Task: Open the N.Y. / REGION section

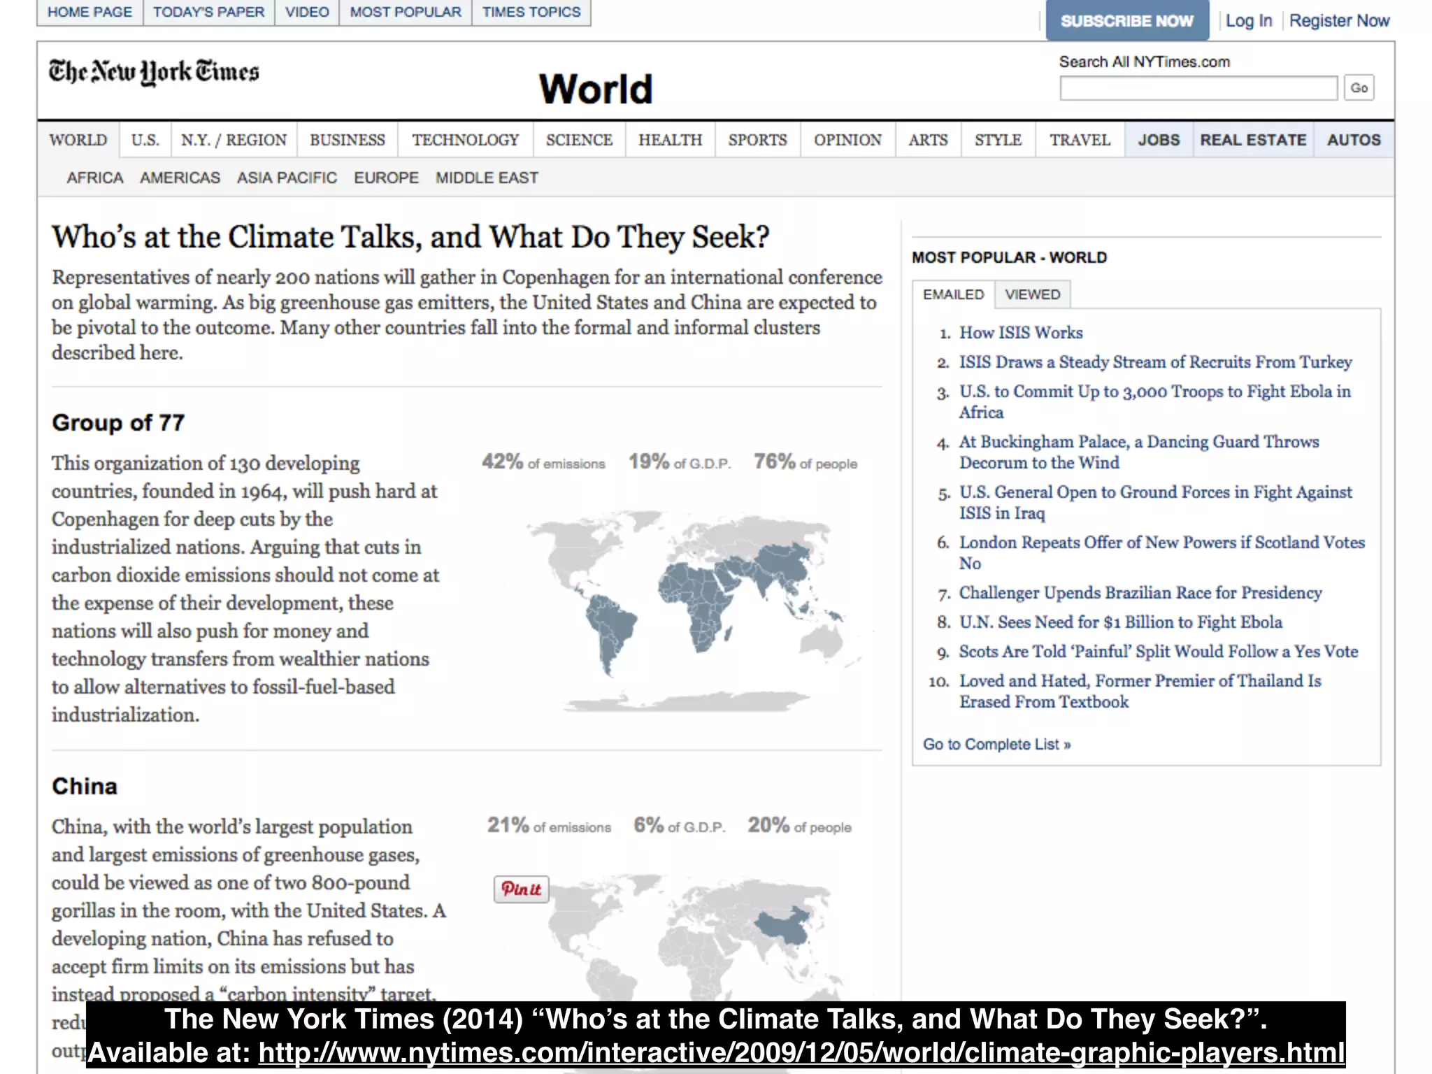Action: coord(234,140)
